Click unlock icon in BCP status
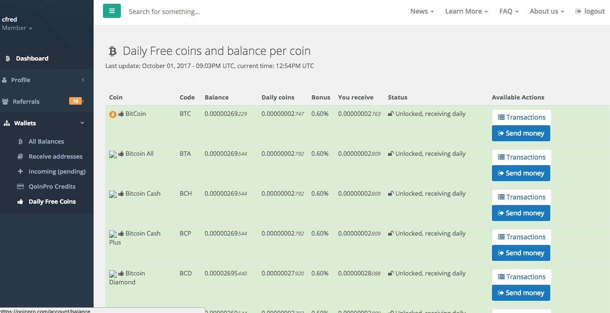610x313 pixels. tap(391, 234)
